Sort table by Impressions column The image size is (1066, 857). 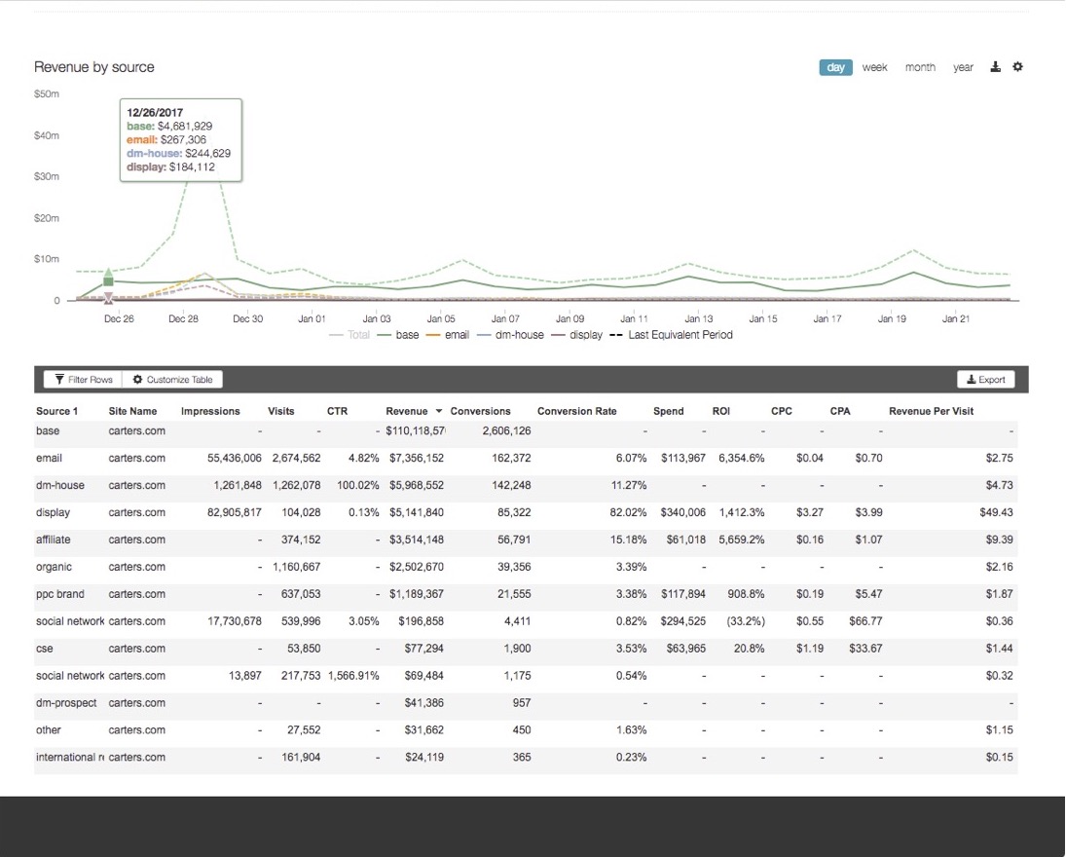coord(210,411)
